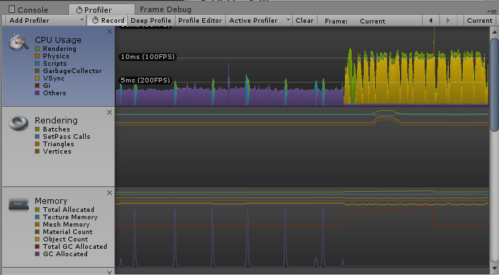Click the Memory module title
Screen dimensions: 499x275
point(51,201)
